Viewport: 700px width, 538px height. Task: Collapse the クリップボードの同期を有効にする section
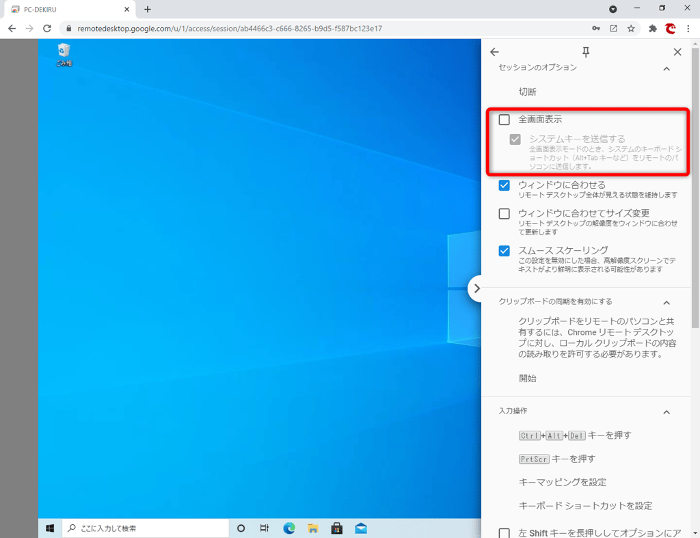667,301
